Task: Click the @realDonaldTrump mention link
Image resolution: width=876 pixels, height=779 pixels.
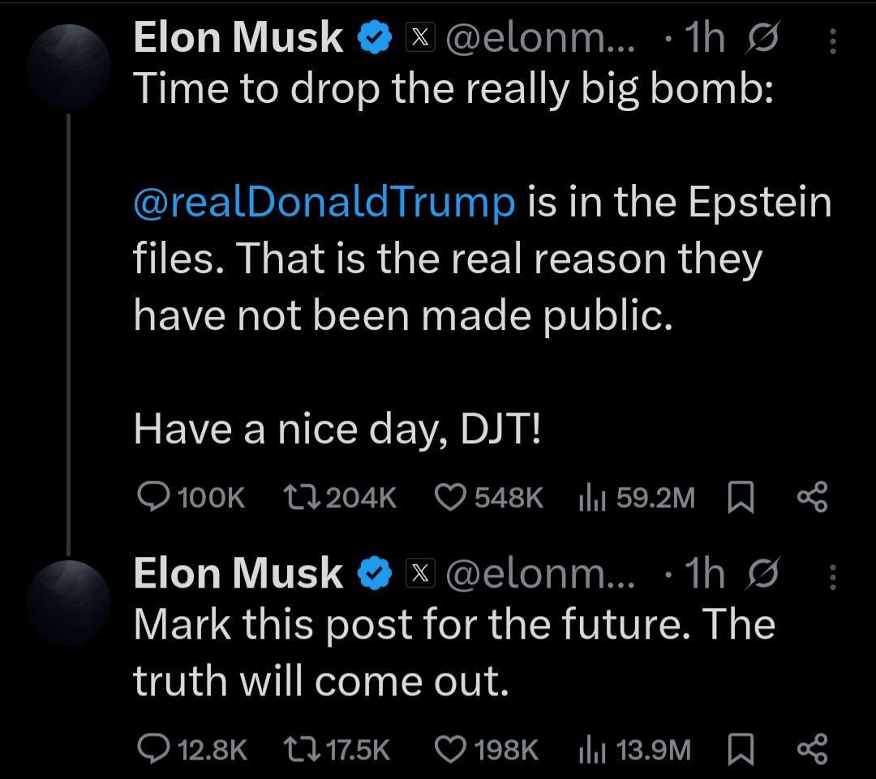Action: [324, 202]
